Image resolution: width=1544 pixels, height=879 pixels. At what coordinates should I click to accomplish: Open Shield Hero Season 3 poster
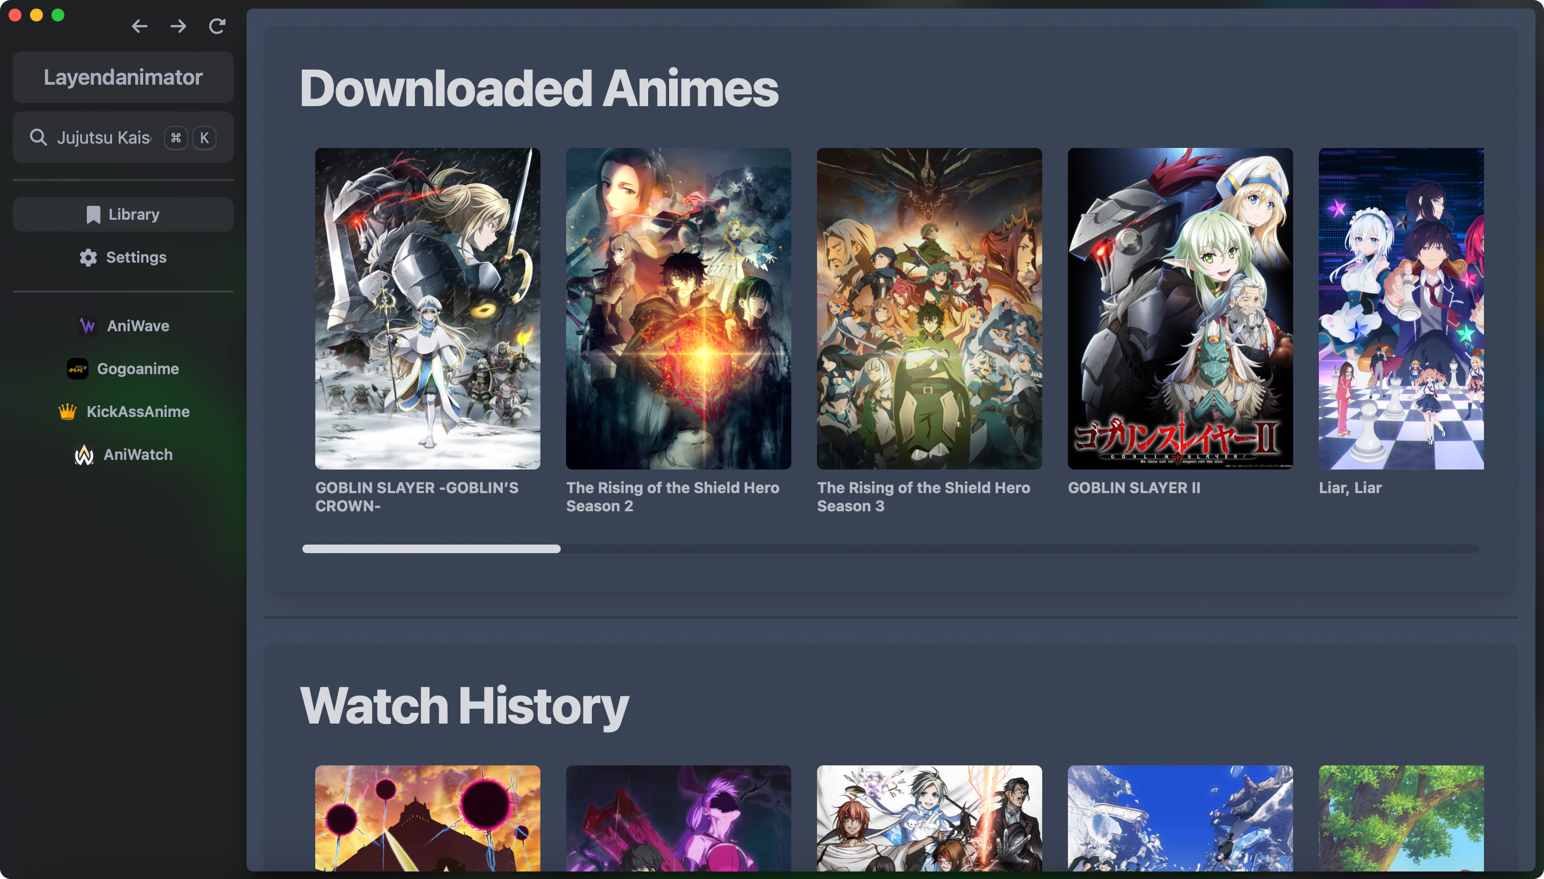tap(929, 309)
